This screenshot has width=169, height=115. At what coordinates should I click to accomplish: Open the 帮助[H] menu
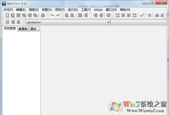(125, 10)
